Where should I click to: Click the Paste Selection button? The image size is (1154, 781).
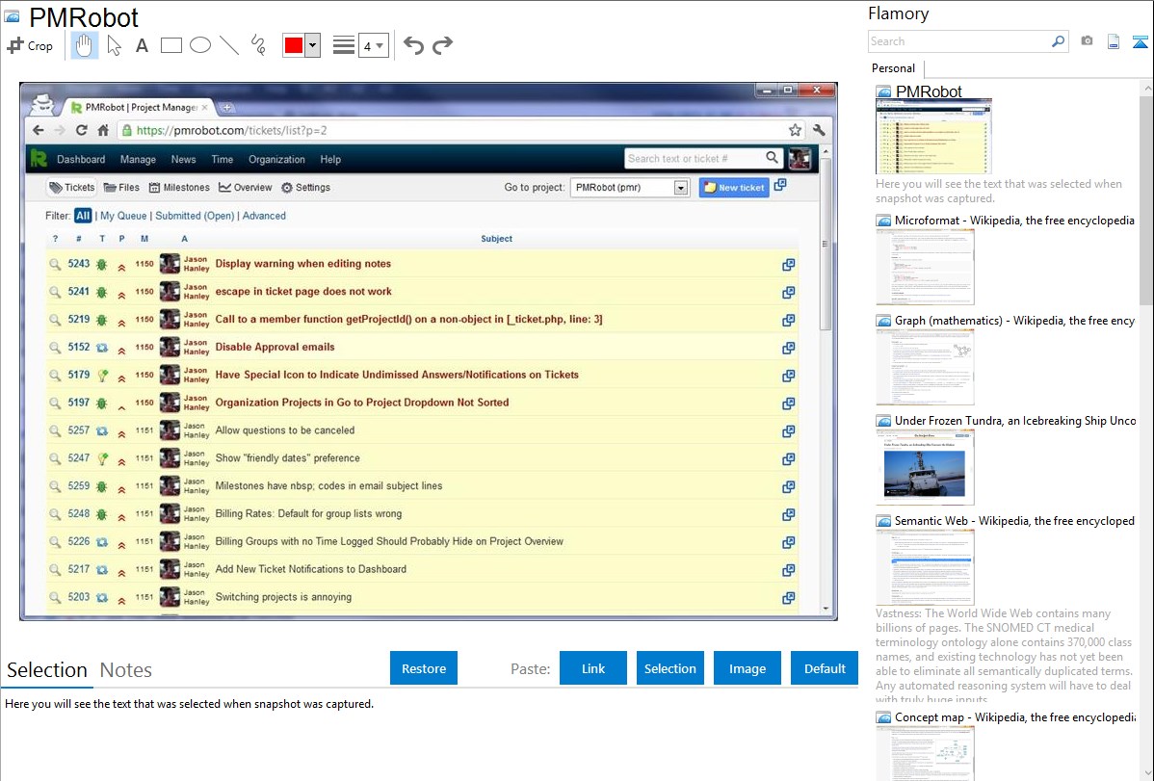click(x=669, y=668)
